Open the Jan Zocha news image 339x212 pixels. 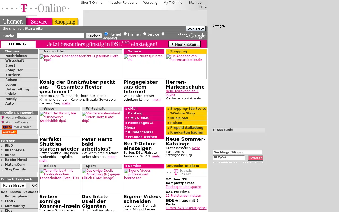(x=81, y=66)
